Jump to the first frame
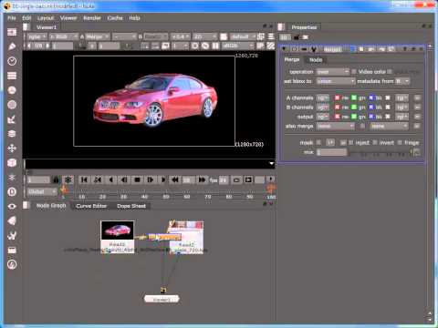 84,179
